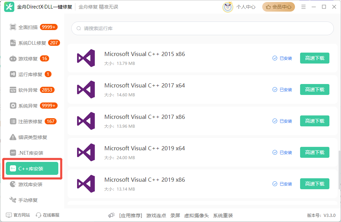Viewport: 341px width, 222px height.
Task: Download Visual C++ 2019 x64 with 高速下载
Action: click(x=315, y=152)
